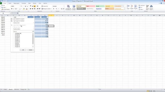165x92 pixels.
Task: Open Sort & Filter in Editing group
Action: pos(147,7)
